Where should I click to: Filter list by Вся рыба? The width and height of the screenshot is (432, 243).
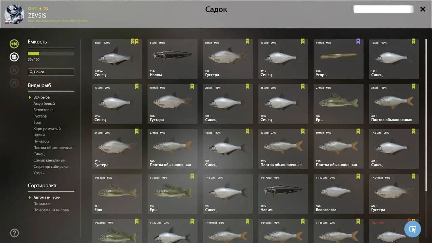coord(42,97)
